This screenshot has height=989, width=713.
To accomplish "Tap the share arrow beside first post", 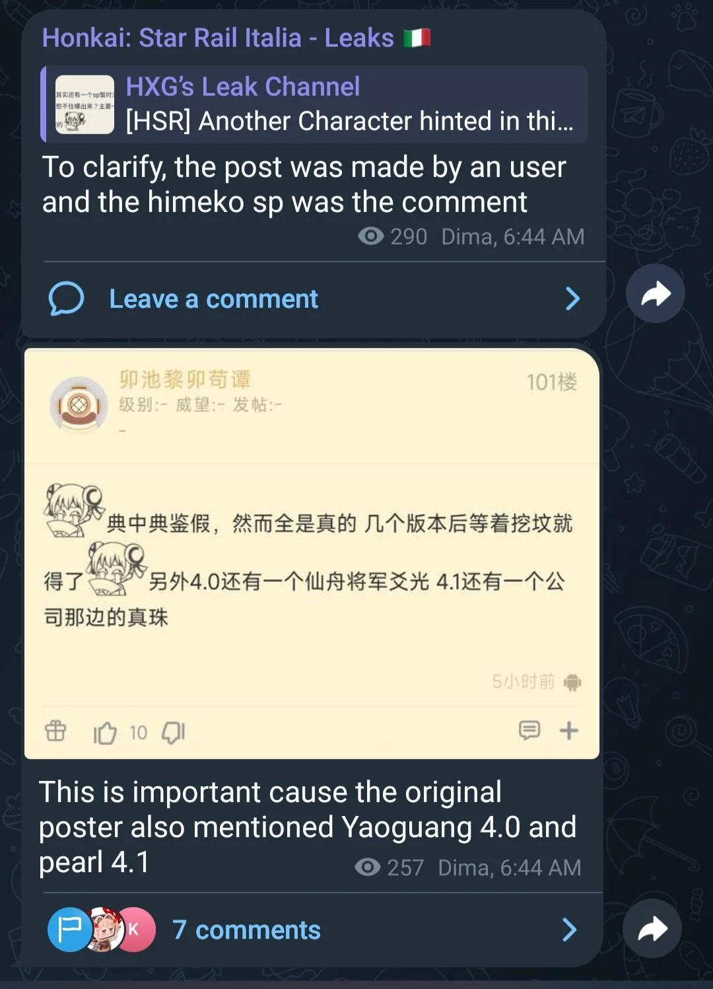I will [655, 294].
